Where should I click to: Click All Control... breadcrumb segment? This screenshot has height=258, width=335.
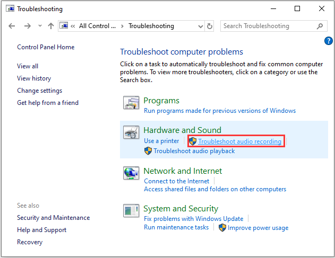pos(97,26)
